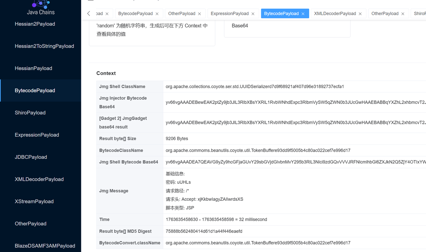
Task: Close the OtherPayload tab right of XMLDecoderPayload
Action: click(403, 14)
